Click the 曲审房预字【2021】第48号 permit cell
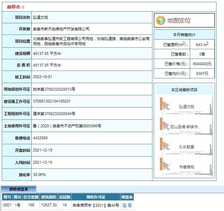 [x=96, y=205]
